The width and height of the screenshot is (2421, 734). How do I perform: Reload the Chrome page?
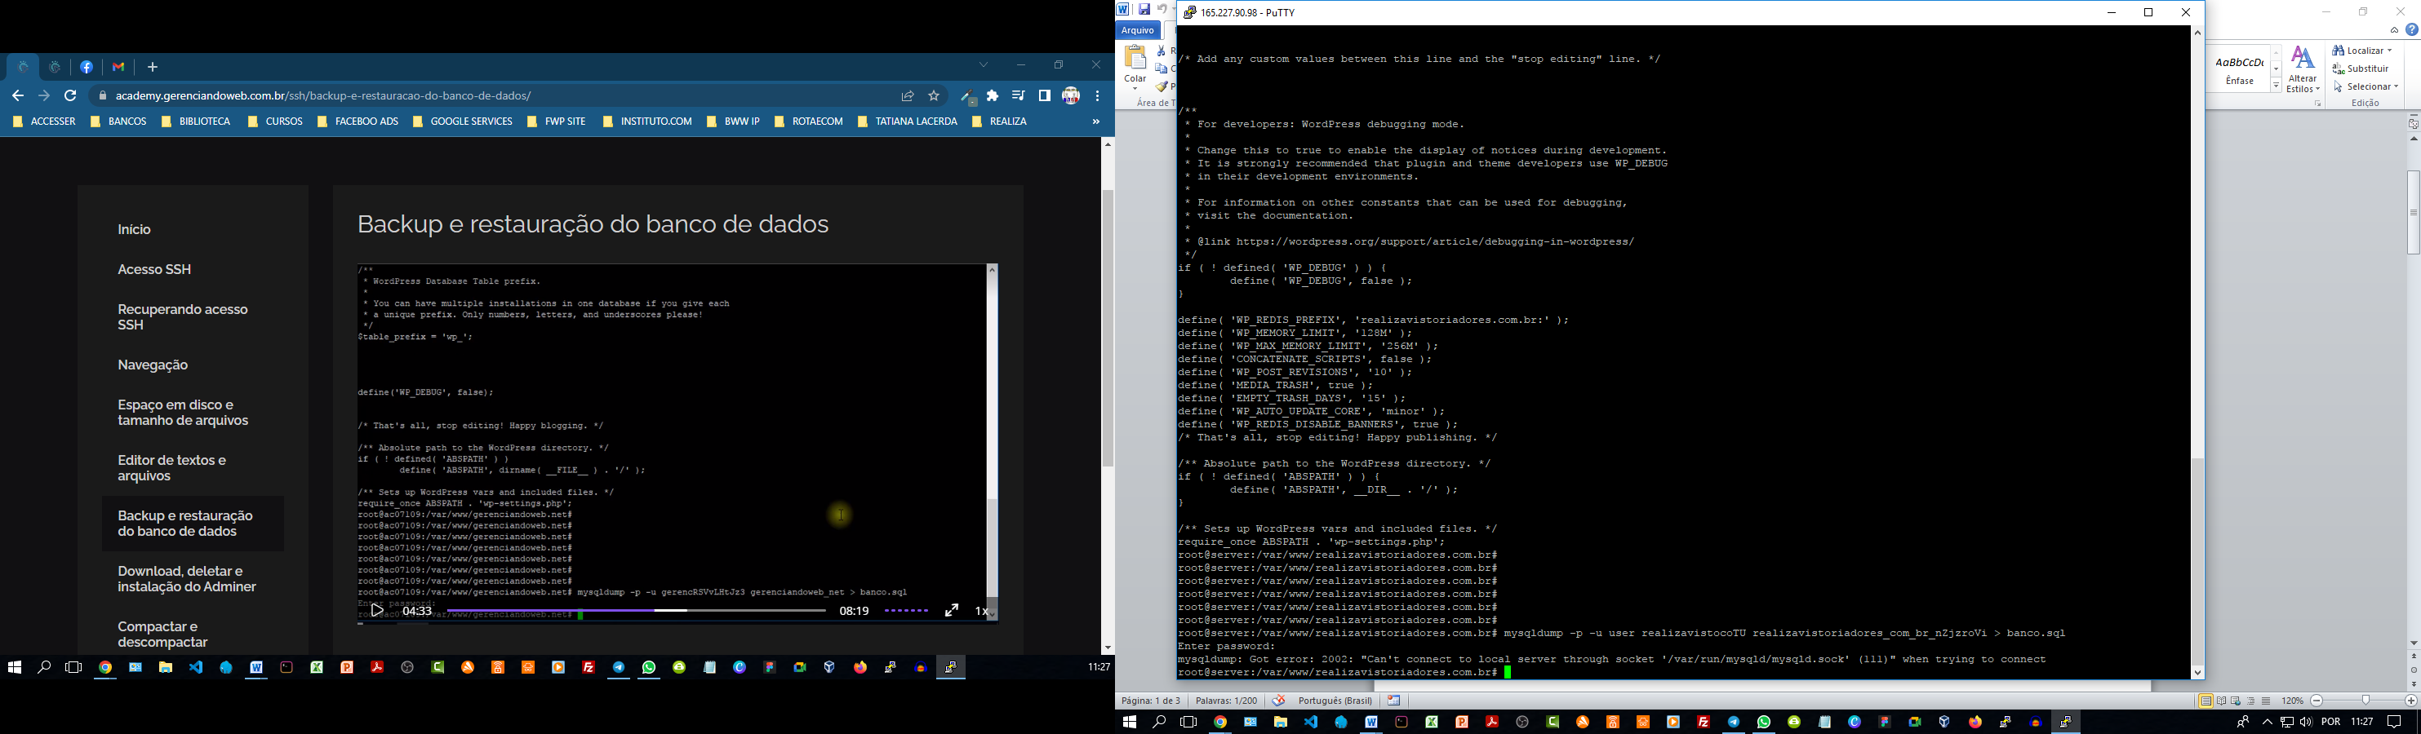point(70,95)
